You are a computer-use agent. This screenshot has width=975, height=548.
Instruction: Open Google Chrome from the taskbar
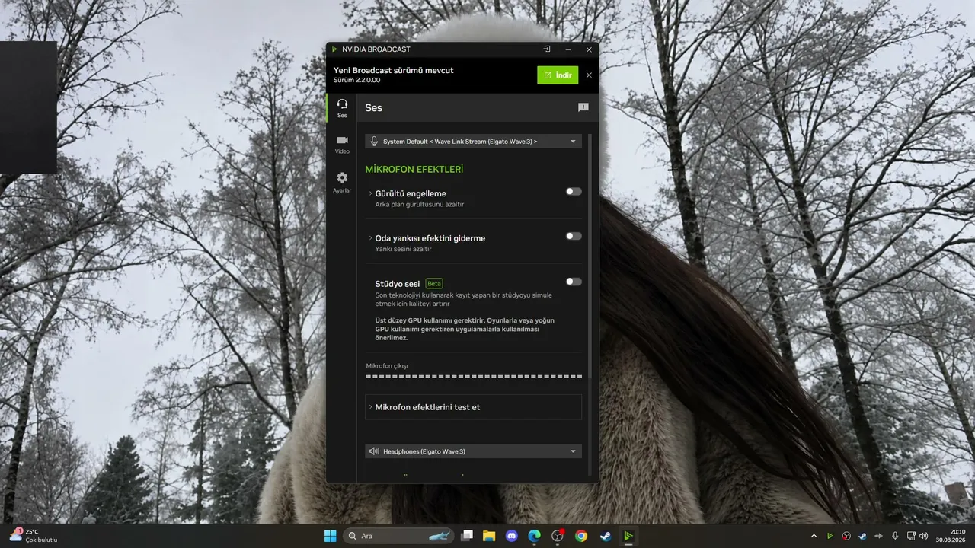coord(581,536)
